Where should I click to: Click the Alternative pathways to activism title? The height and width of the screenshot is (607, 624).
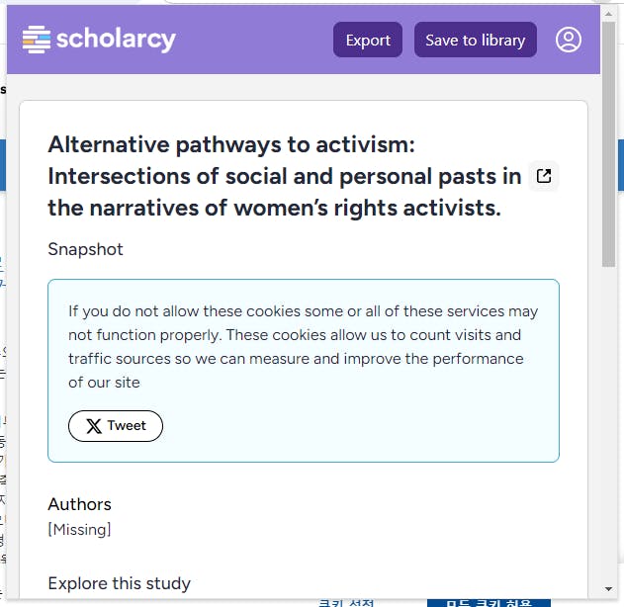point(285,176)
